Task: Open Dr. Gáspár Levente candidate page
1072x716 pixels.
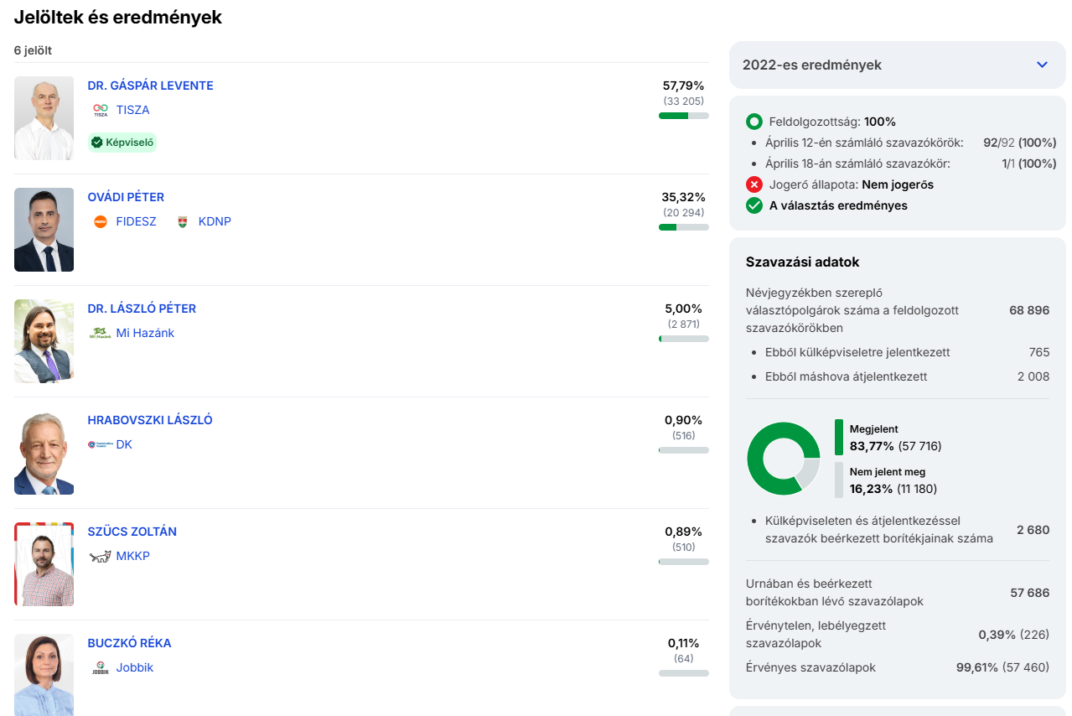Action: (x=150, y=86)
